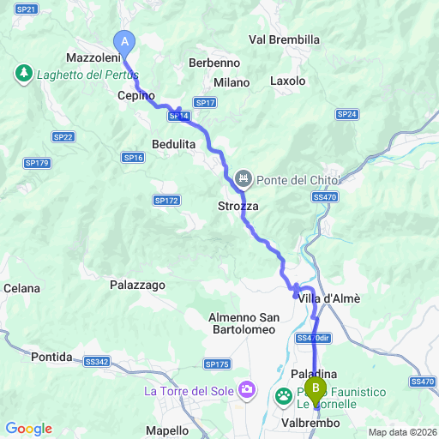This screenshot has height=439, width=439.
Task: Open the Google logo link
Action: pyautogui.click(x=29, y=429)
